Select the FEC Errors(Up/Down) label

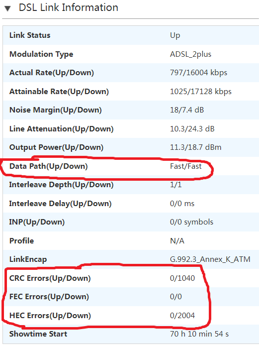[x=49, y=297]
